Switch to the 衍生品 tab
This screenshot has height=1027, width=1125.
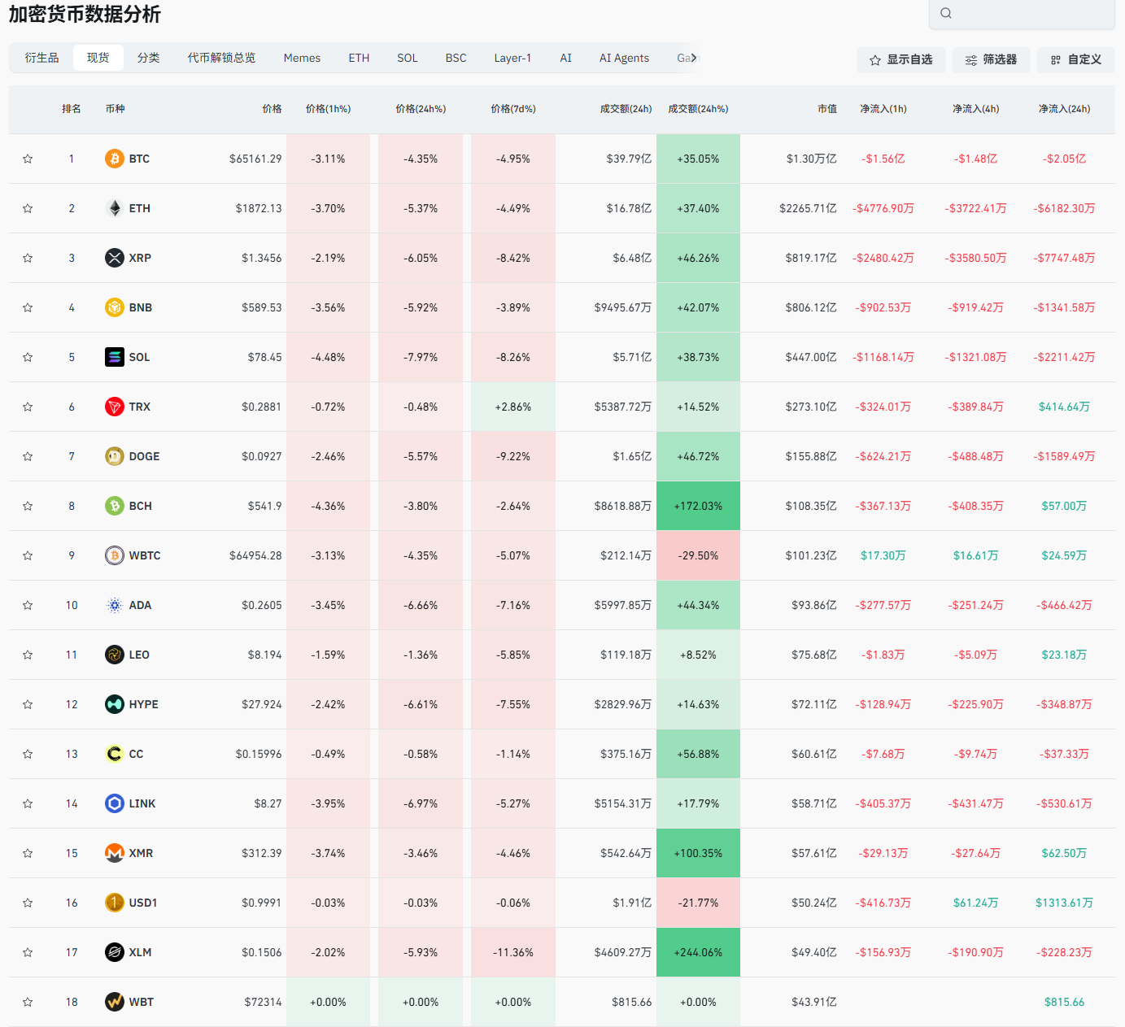41,58
